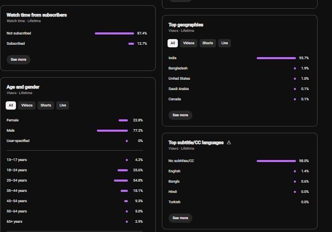332x232 pixels.
Task: Show Videos views in Top geographies
Action: point(189,43)
